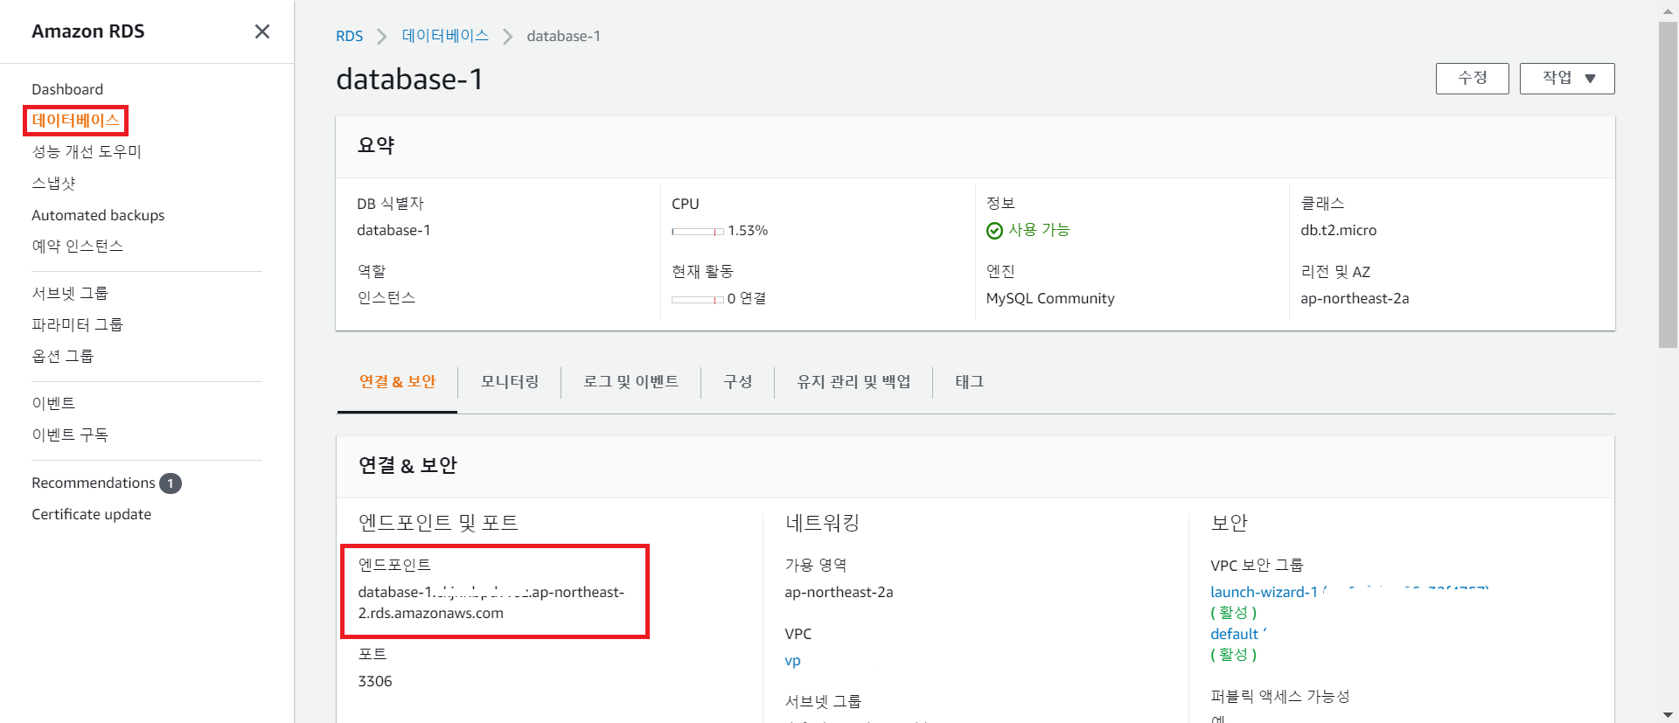This screenshot has width=1679, height=723.
Task: Switch to the 모니터링 tab
Action: pos(510,382)
